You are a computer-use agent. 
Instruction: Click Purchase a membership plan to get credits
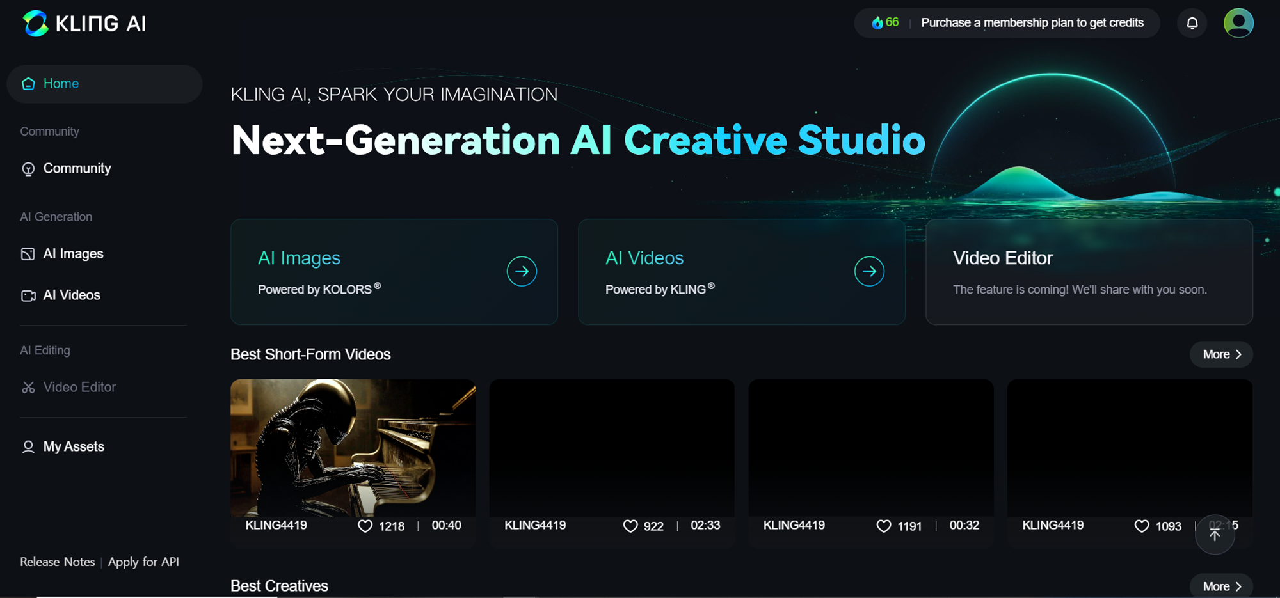pos(1032,23)
